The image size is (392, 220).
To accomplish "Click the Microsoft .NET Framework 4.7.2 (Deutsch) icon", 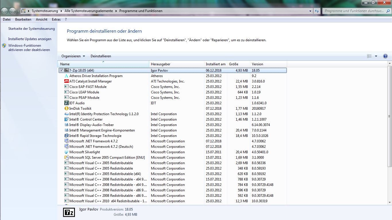I will (x=67, y=147).
